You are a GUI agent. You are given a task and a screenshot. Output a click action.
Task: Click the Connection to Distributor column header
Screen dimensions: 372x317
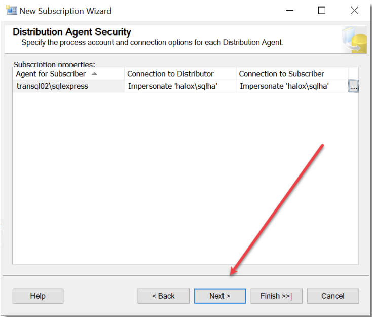click(x=180, y=74)
